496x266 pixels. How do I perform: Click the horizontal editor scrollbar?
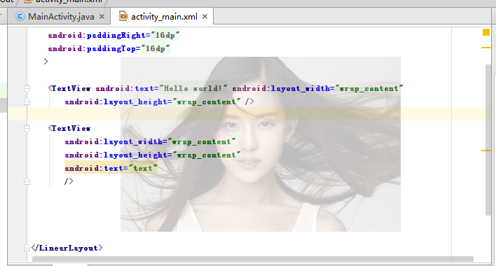253,259
